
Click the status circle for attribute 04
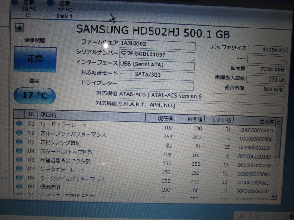(x=19, y=151)
